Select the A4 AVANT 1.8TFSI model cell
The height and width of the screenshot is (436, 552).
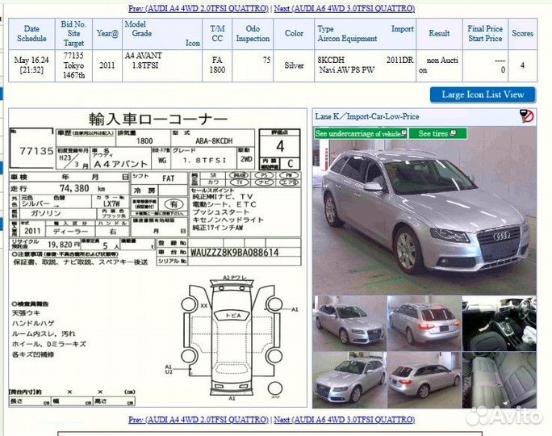tap(162, 65)
